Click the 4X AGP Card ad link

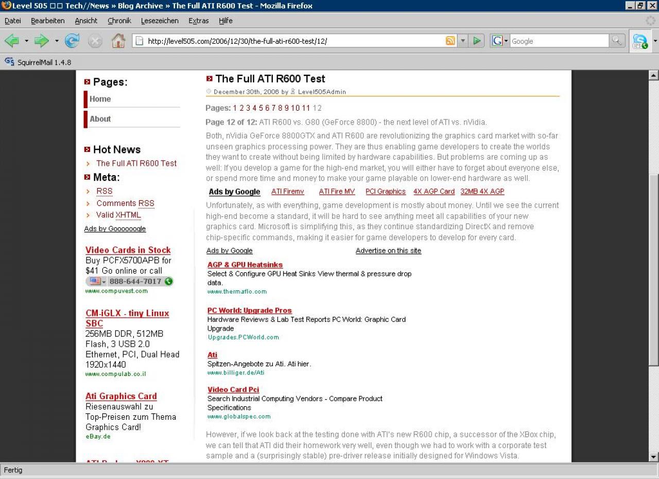click(x=434, y=192)
